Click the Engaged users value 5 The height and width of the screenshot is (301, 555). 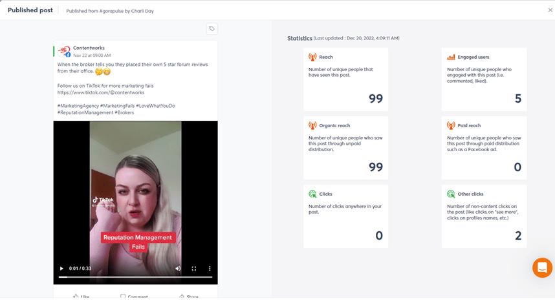pyautogui.click(x=518, y=99)
